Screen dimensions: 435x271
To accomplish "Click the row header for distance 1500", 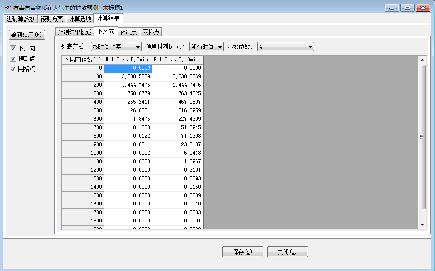I will 83,195.
